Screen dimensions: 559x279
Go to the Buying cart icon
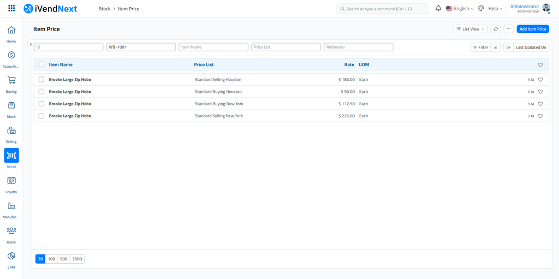coord(11,80)
